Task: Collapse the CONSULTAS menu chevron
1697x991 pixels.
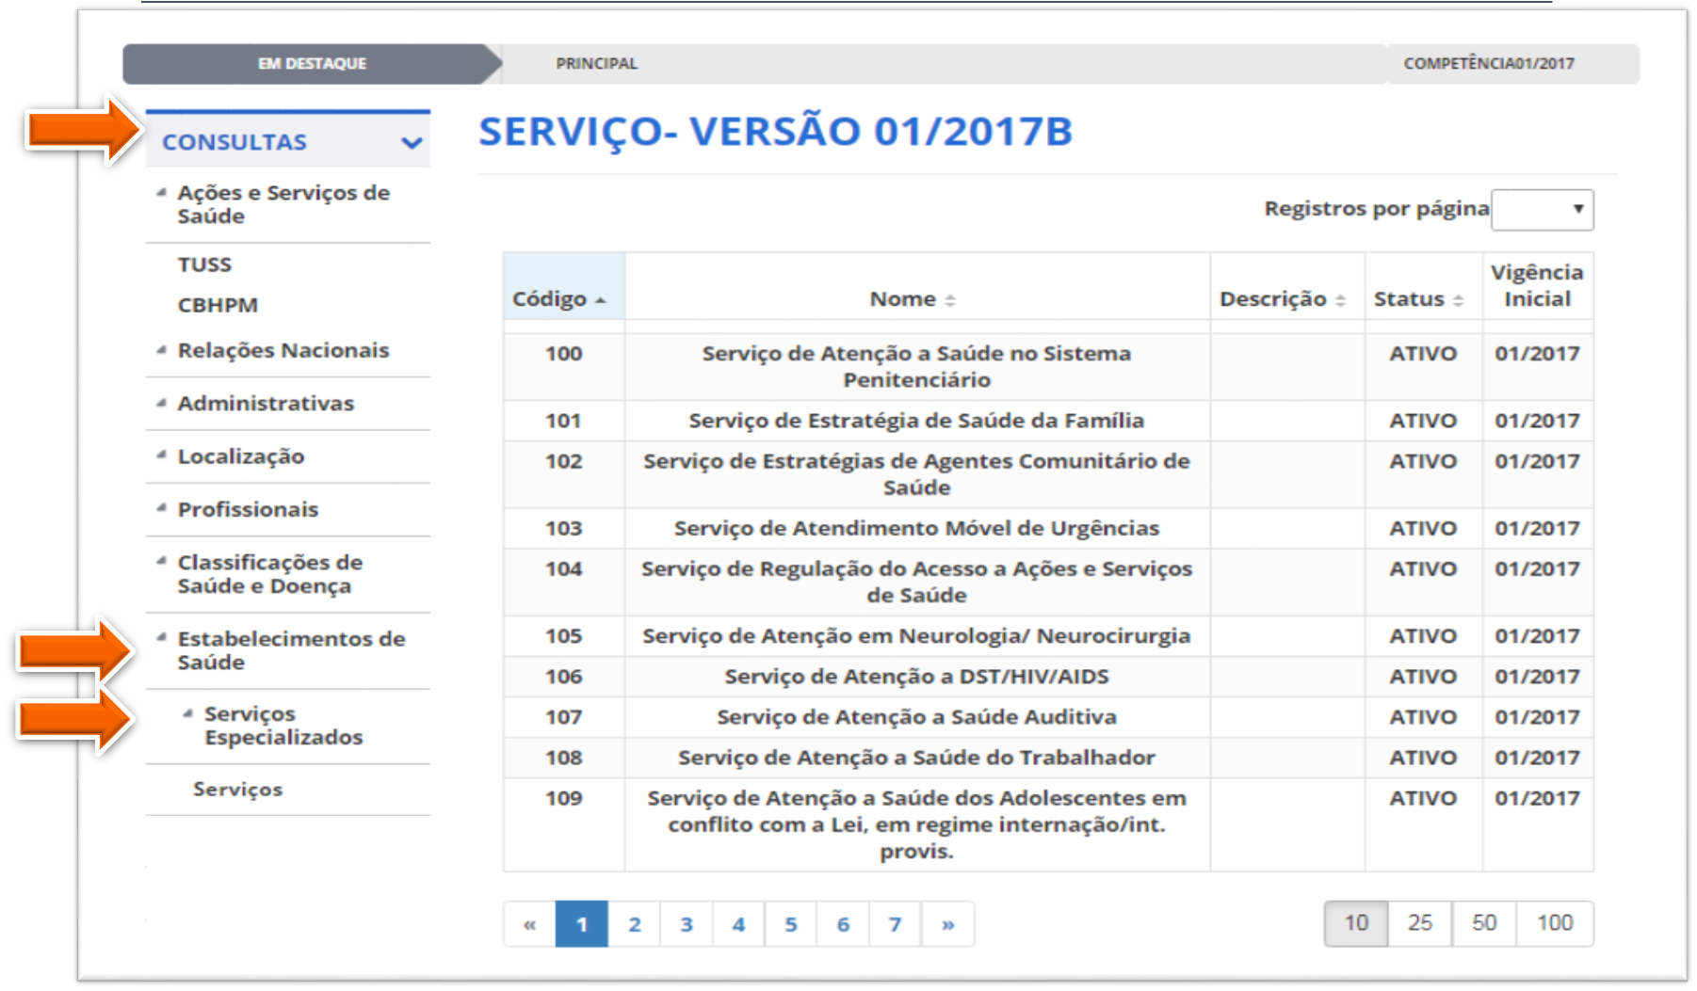Action: pyautogui.click(x=411, y=143)
